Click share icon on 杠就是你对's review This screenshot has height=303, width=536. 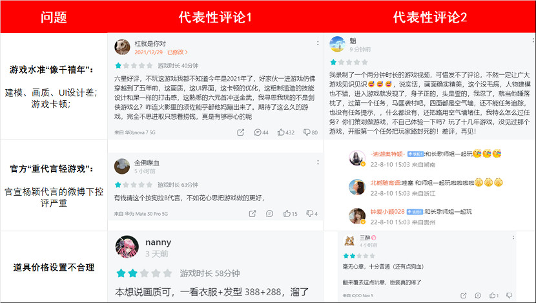coord(241,132)
